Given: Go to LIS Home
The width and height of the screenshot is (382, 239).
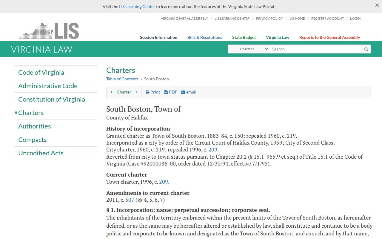Looking at the screenshot, I should [x=297, y=19].
